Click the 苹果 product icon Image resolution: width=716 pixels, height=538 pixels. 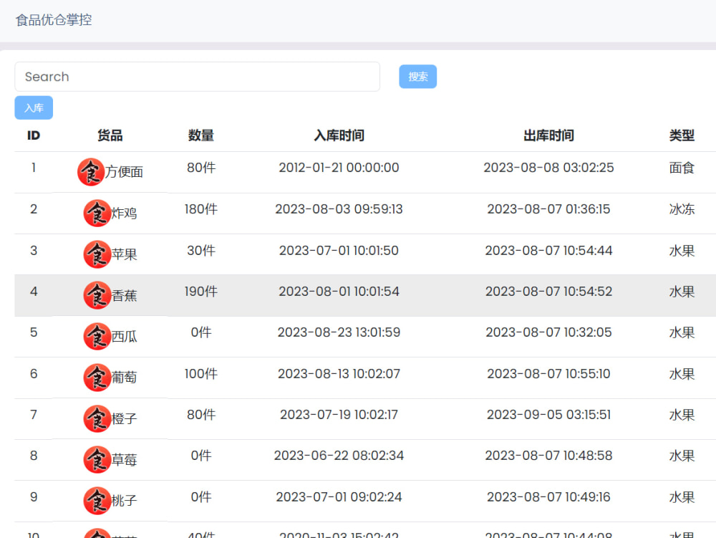click(x=97, y=254)
